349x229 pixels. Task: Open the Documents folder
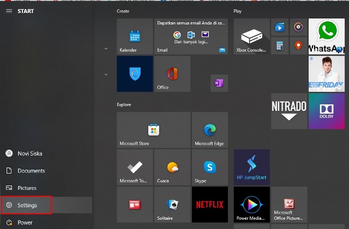pos(46,171)
